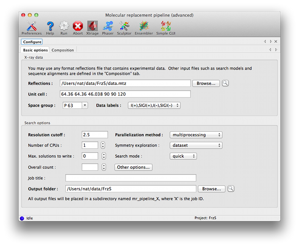Click into the Job title field

(x=130, y=178)
